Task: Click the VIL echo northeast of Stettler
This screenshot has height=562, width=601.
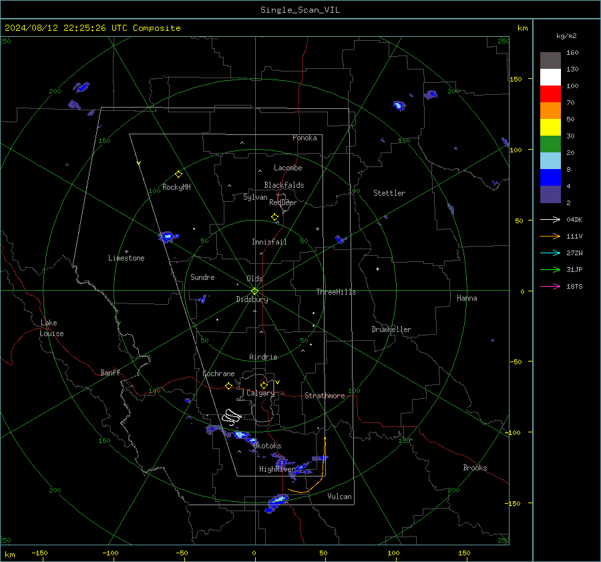Action: tap(399, 105)
